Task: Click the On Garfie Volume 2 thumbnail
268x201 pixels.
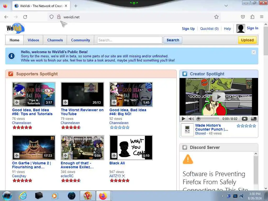Action: [34, 148]
